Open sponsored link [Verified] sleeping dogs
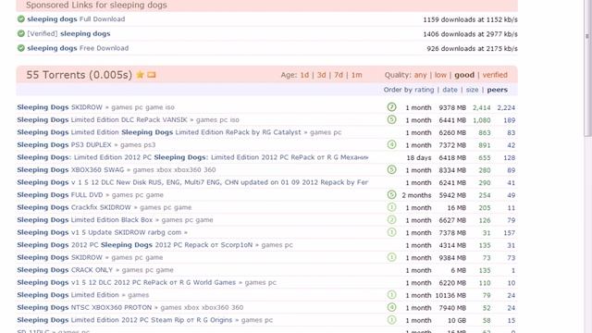 point(68,33)
